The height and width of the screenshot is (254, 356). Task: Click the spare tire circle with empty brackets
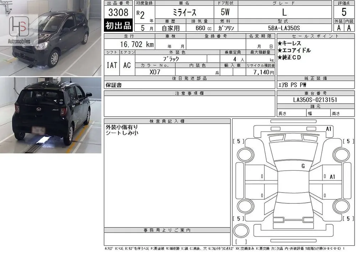point(241,230)
